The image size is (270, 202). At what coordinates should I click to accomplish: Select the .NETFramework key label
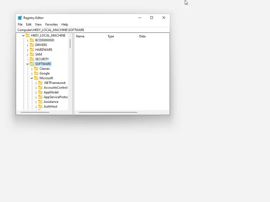pyautogui.click(x=55, y=83)
